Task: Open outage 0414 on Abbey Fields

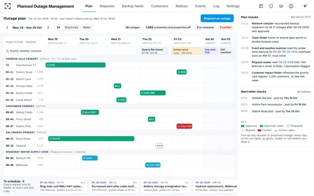Action: [90, 112]
